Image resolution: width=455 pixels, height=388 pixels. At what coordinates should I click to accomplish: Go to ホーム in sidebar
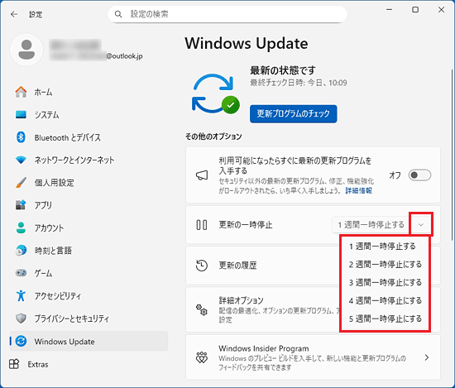(44, 92)
